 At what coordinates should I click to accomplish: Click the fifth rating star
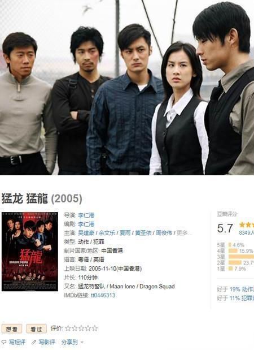click(x=95, y=328)
